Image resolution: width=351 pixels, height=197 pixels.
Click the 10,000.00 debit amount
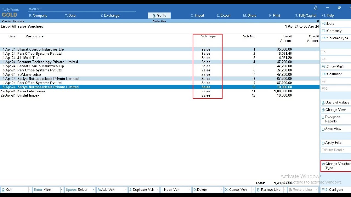(x=285, y=95)
